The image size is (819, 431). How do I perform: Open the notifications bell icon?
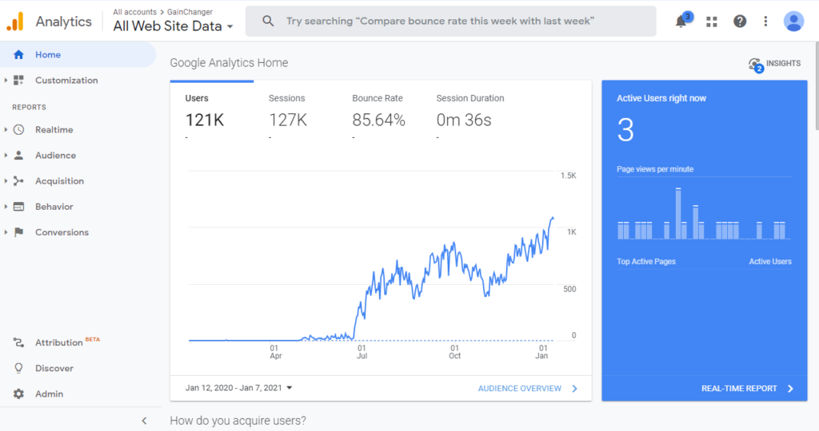coord(681,22)
